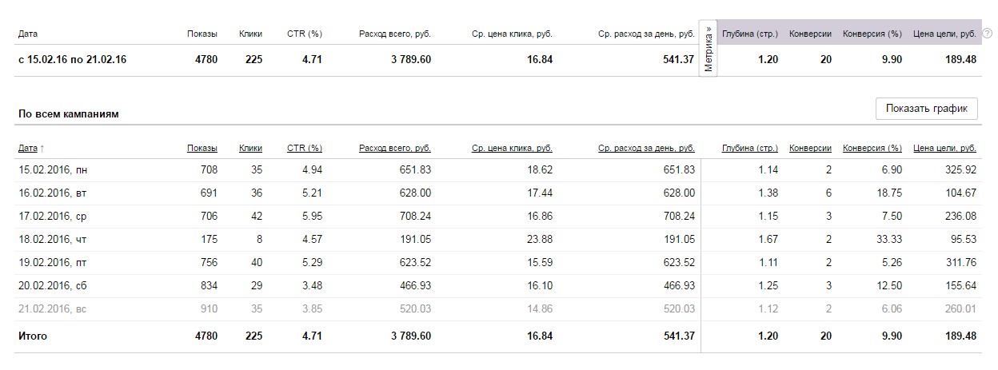This screenshot has width=998, height=370.
Task: Select the 18.02.2016 чт row date
Action: coord(51,239)
